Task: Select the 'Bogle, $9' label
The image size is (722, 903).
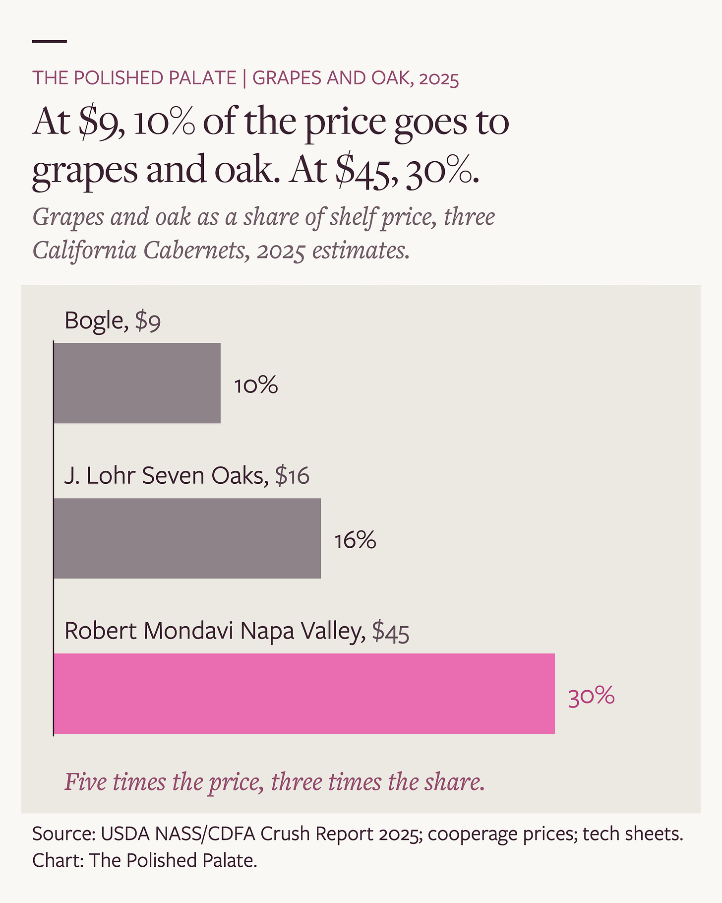Action: [x=113, y=321]
